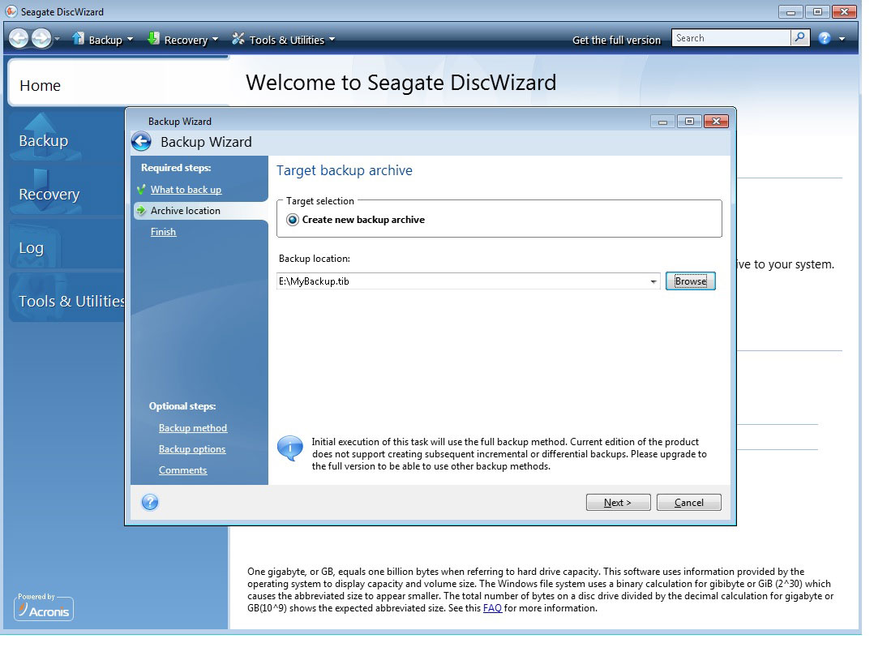Open the Comments optional step
874x656 pixels.
(183, 470)
